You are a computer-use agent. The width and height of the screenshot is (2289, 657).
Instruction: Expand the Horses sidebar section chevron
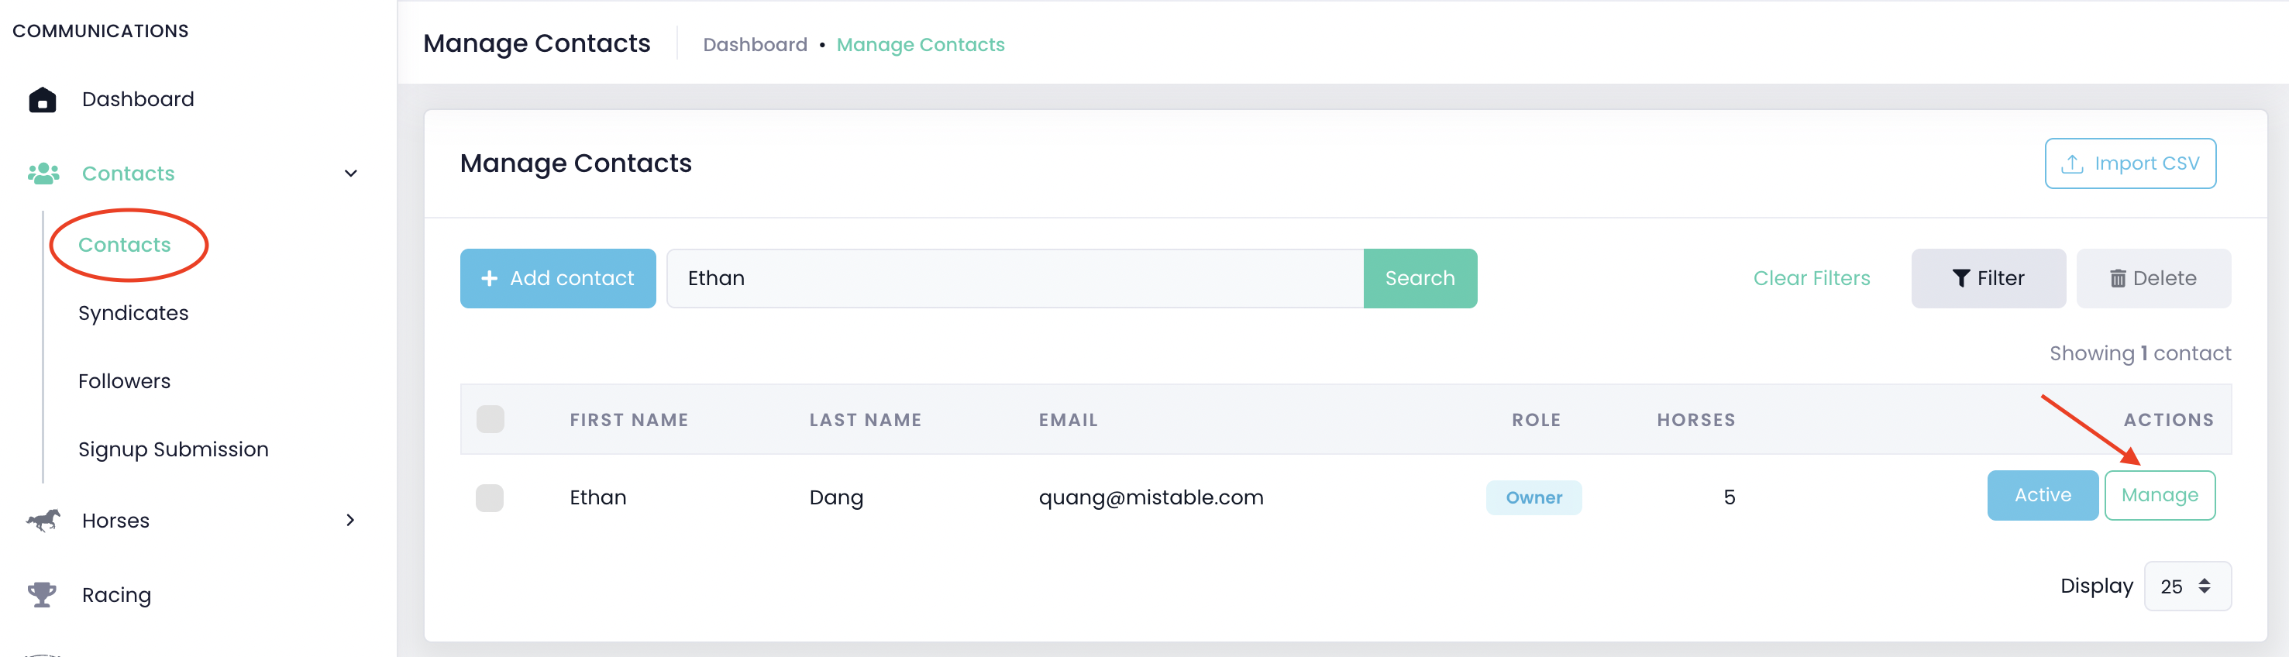point(350,520)
